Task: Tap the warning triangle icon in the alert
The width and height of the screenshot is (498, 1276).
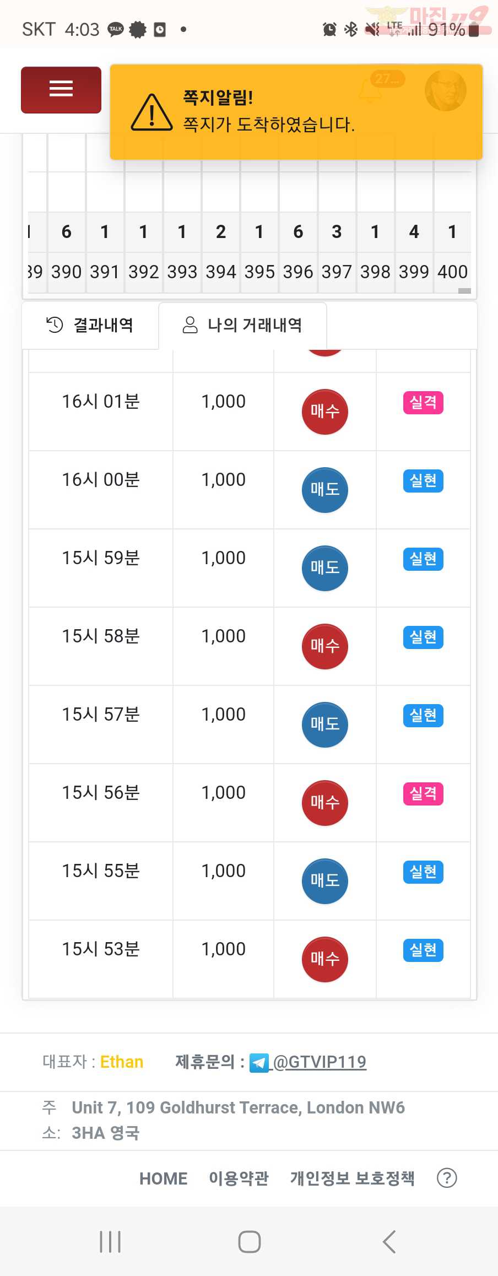Action: (x=151, y=112)
